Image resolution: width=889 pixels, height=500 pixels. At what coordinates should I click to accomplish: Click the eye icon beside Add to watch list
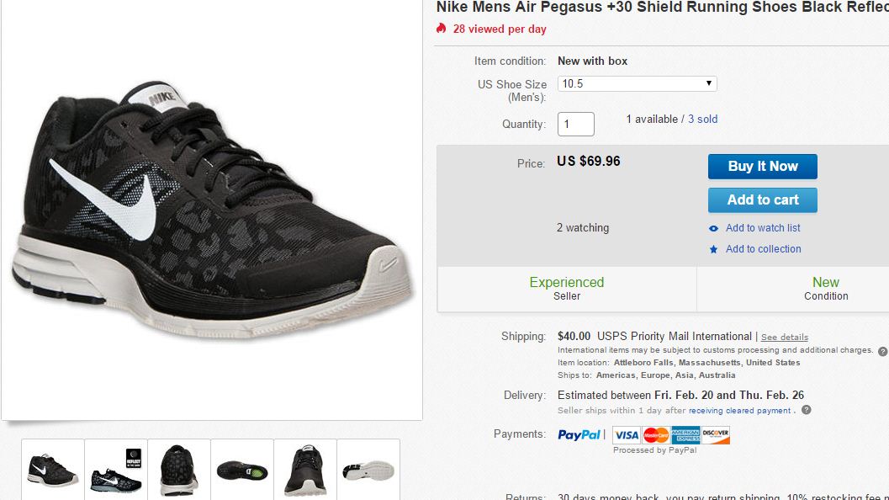click(x=714, y=228)
